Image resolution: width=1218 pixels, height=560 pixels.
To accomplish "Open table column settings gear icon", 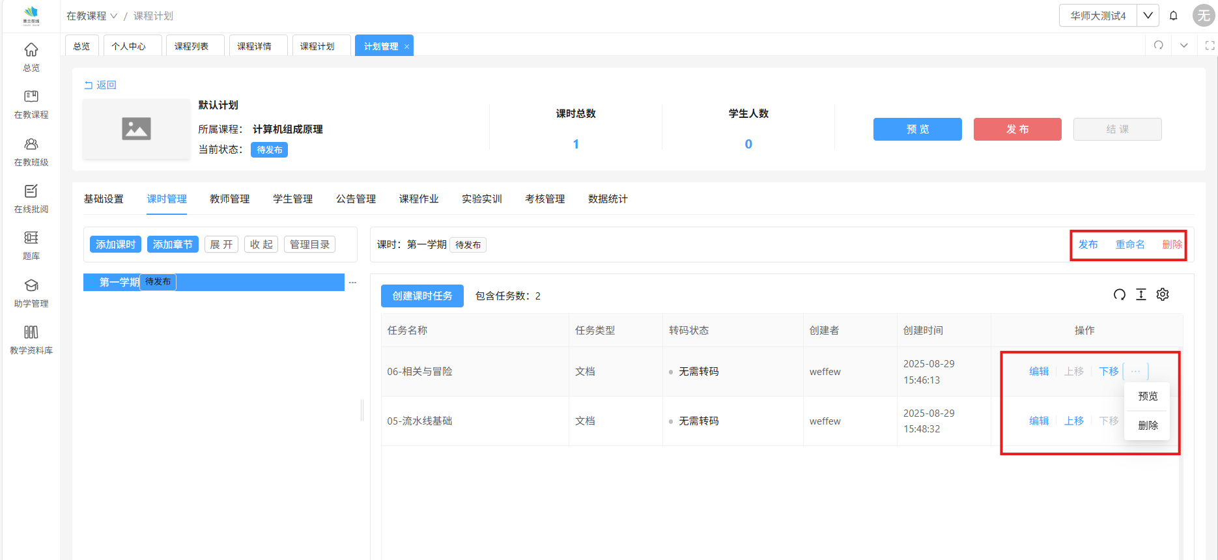I will coord(1163,295).
